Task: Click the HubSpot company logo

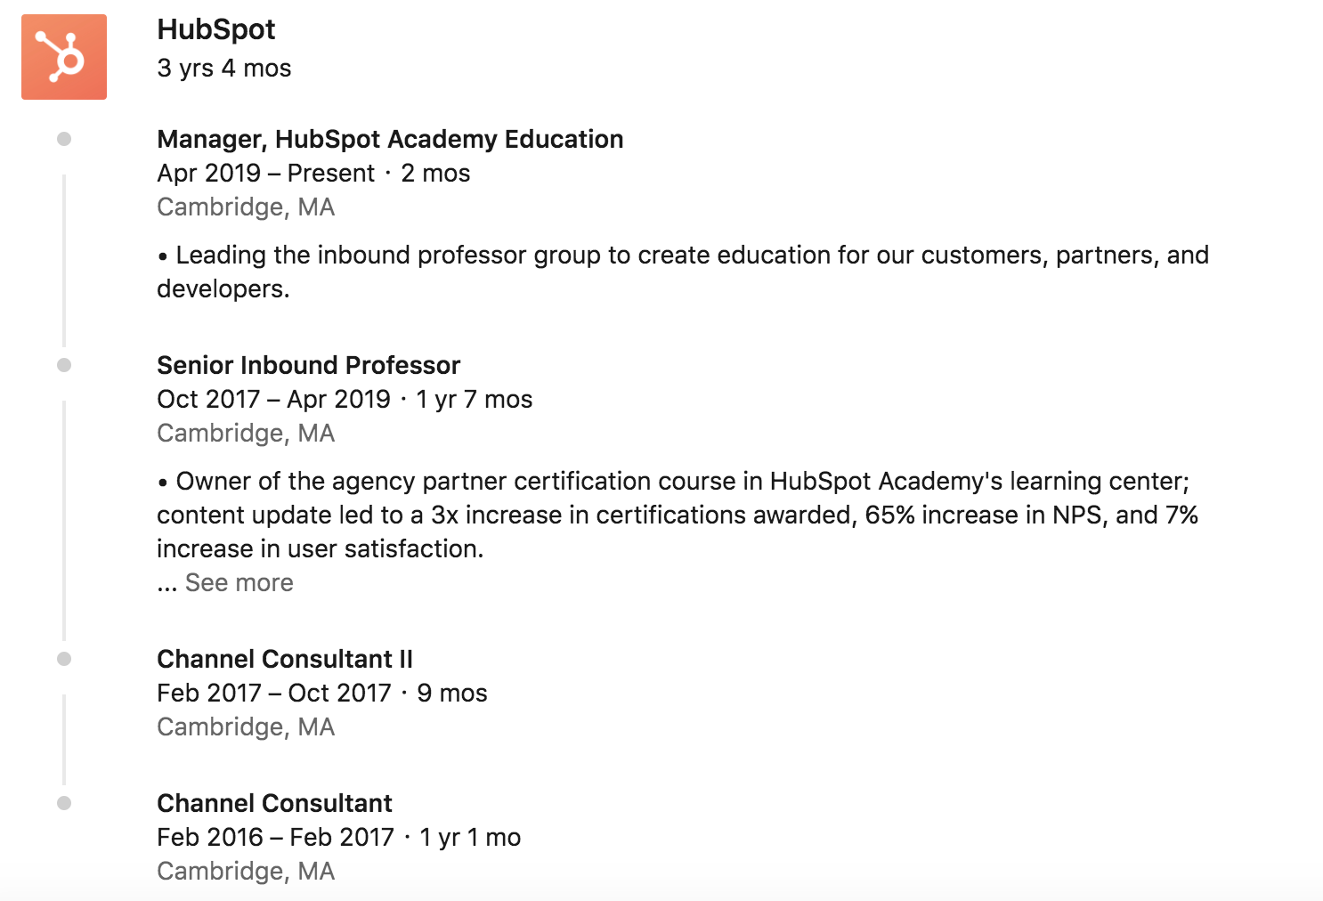Action: 64,57
